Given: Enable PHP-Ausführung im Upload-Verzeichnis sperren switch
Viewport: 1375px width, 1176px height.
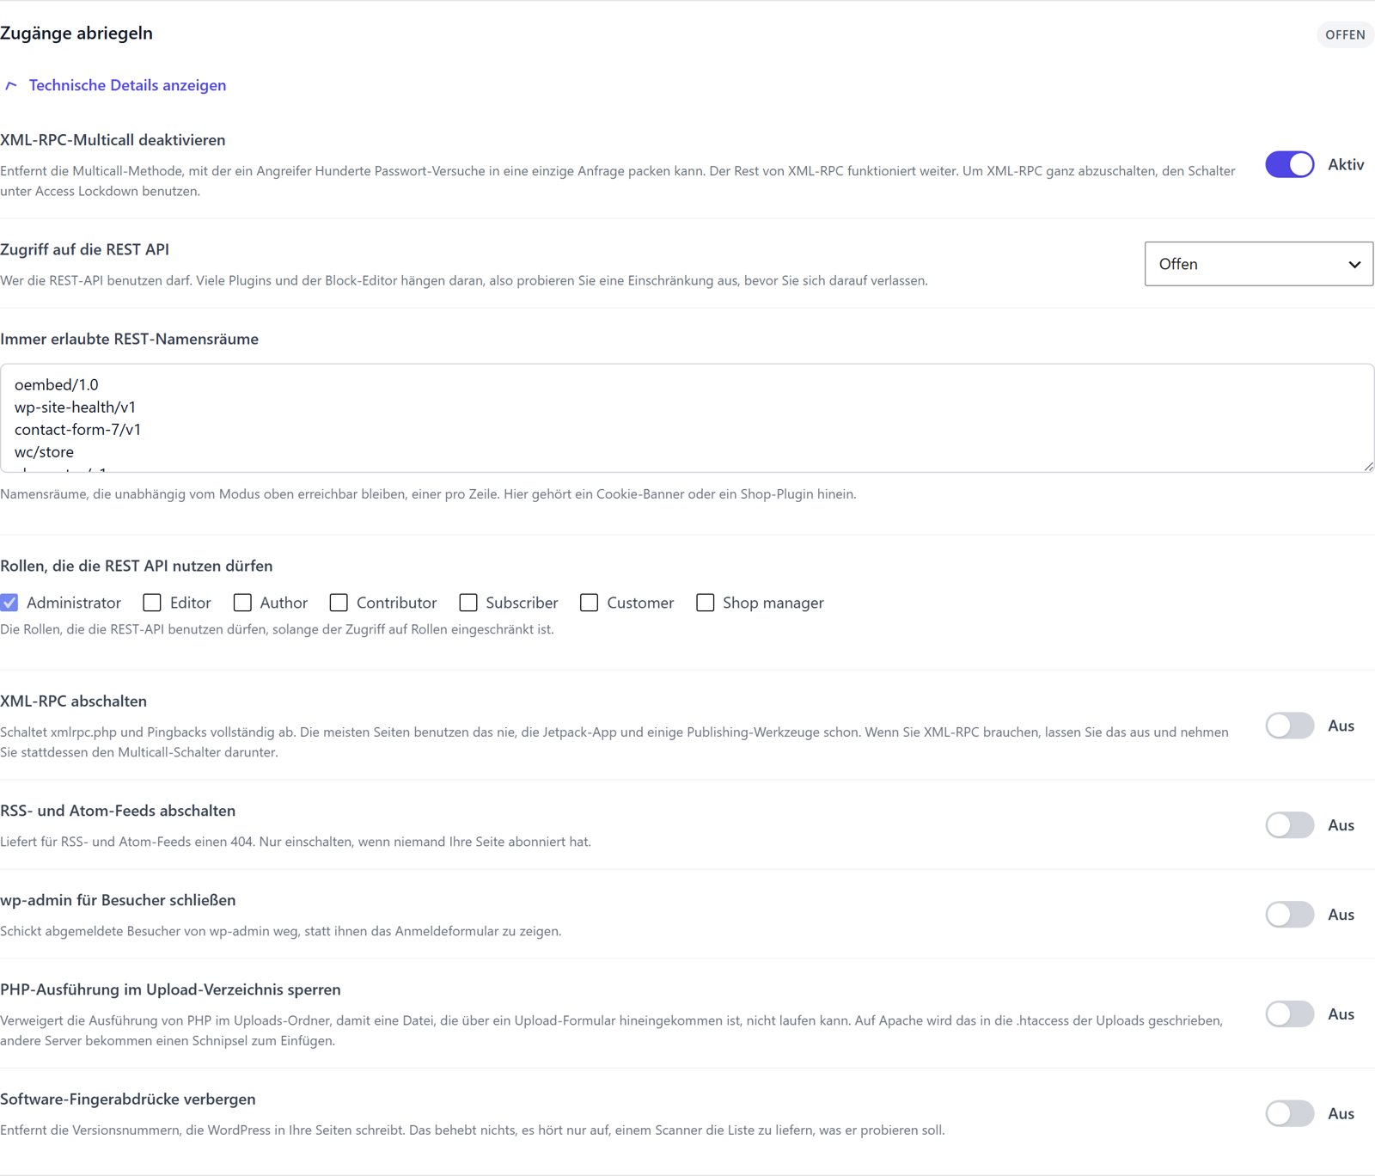Looking at the screenshot, I should 1289,1014.
